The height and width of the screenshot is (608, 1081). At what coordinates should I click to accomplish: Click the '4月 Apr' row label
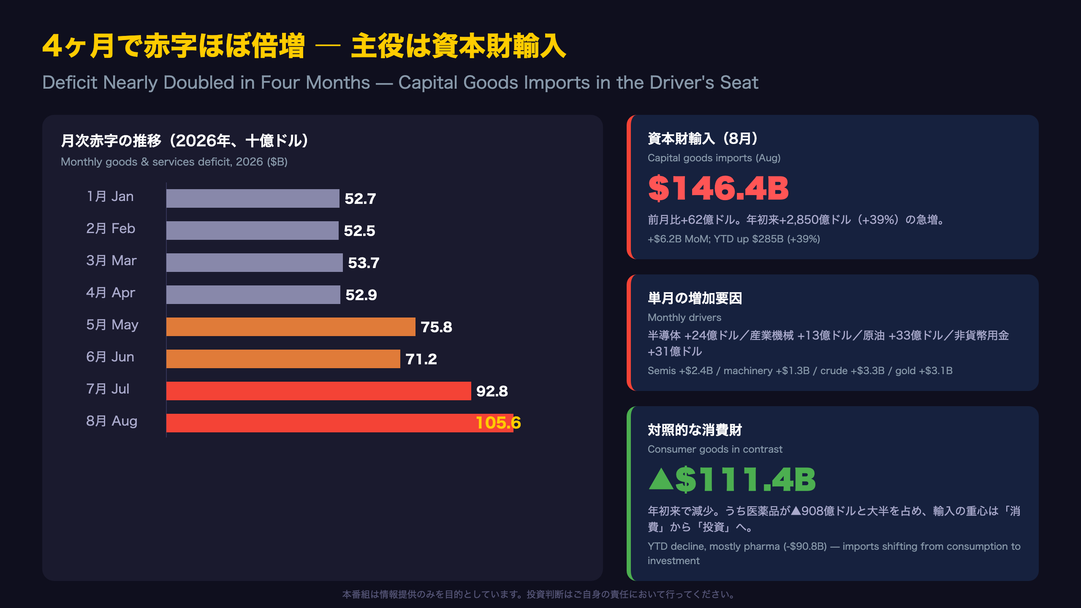pos(111,293)
